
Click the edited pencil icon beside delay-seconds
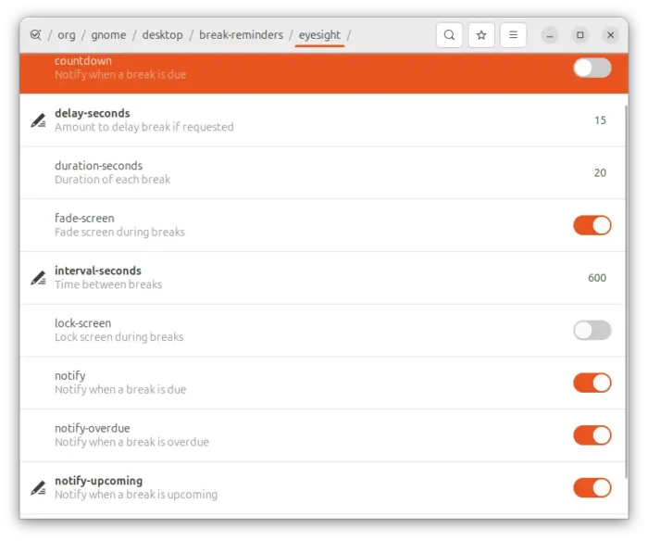pyautogui.click(x=39, y=120)
